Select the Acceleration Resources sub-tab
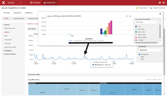The image size is (167, 97). click(x=33, y=19)
